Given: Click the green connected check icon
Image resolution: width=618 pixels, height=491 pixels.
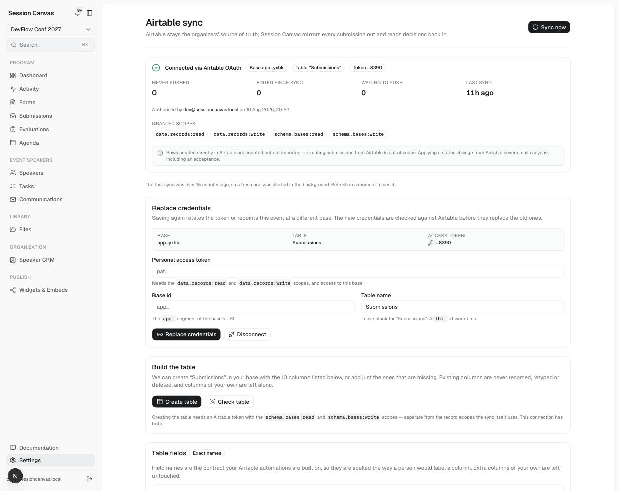Looking at the screenshot, I should (156, 68).
